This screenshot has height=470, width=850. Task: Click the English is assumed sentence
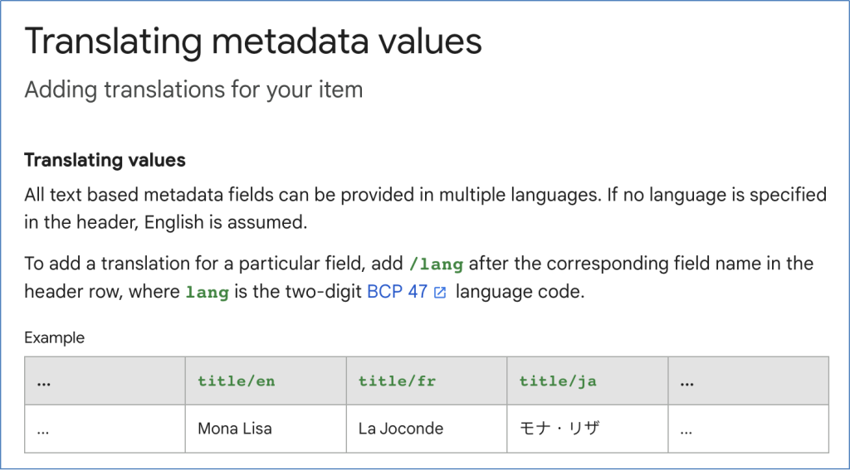click(x=226, y=222)
